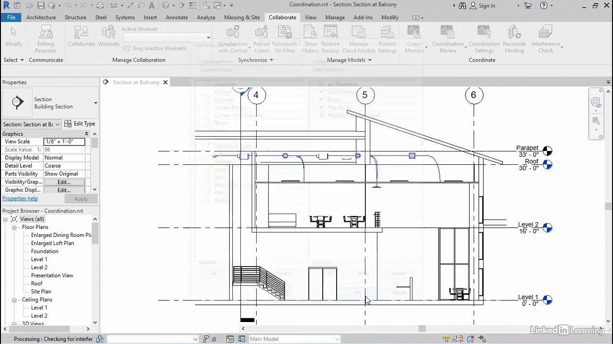Click the Undo arrow in the quick access toolbar
Screen dimensions: 613x344
click(x=68, y=6)
